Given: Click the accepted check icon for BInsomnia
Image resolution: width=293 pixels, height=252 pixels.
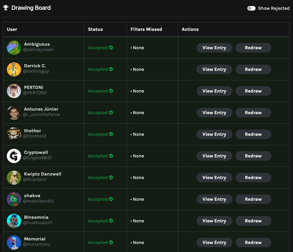Looking at the screenshot, I should [111, 221].
